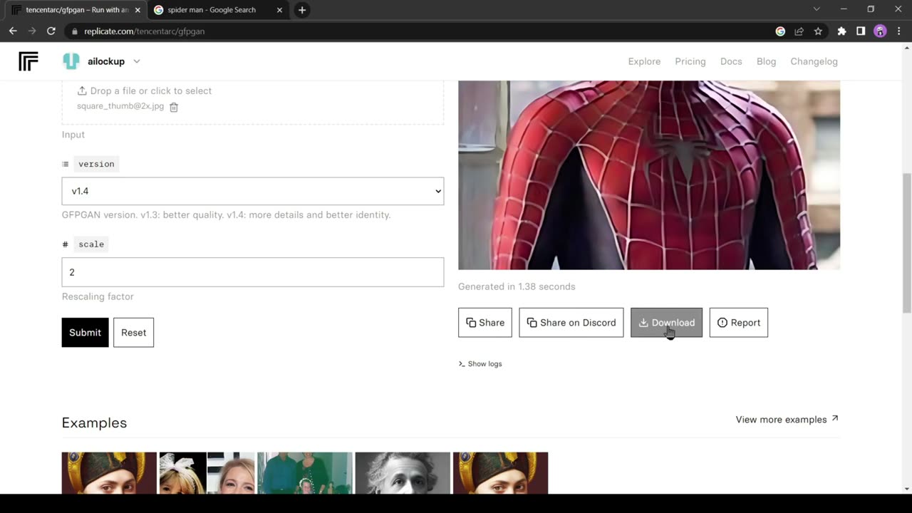The height and width of the screenshot is (513, 912).
Task: Click the scale input field
Action: (x=253, y=272)
